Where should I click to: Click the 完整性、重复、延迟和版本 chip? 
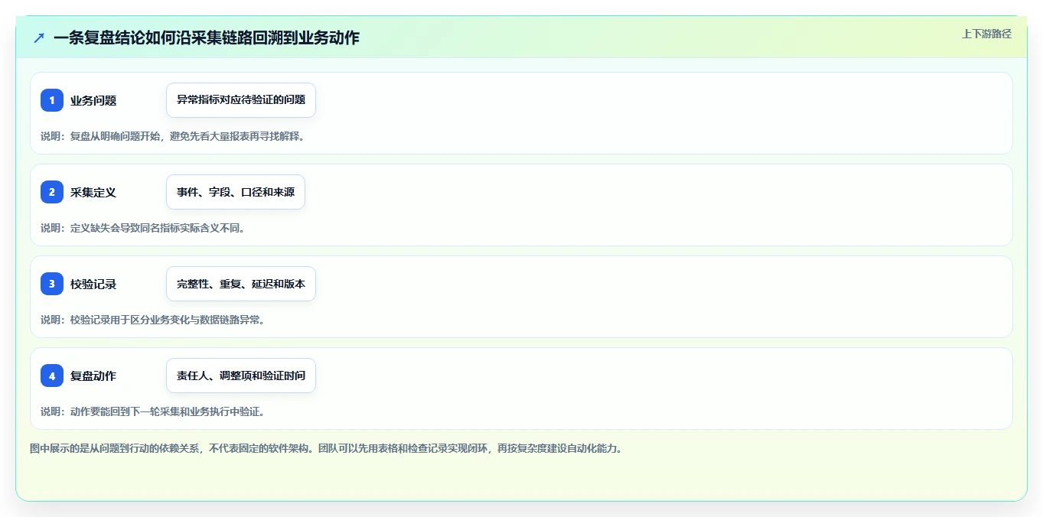point(241,284)
